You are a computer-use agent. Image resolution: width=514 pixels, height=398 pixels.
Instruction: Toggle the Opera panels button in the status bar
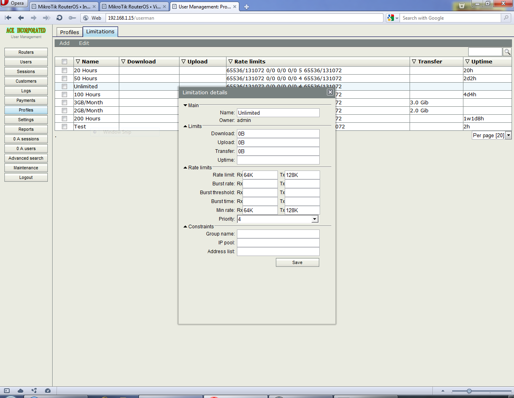[7, 391]
